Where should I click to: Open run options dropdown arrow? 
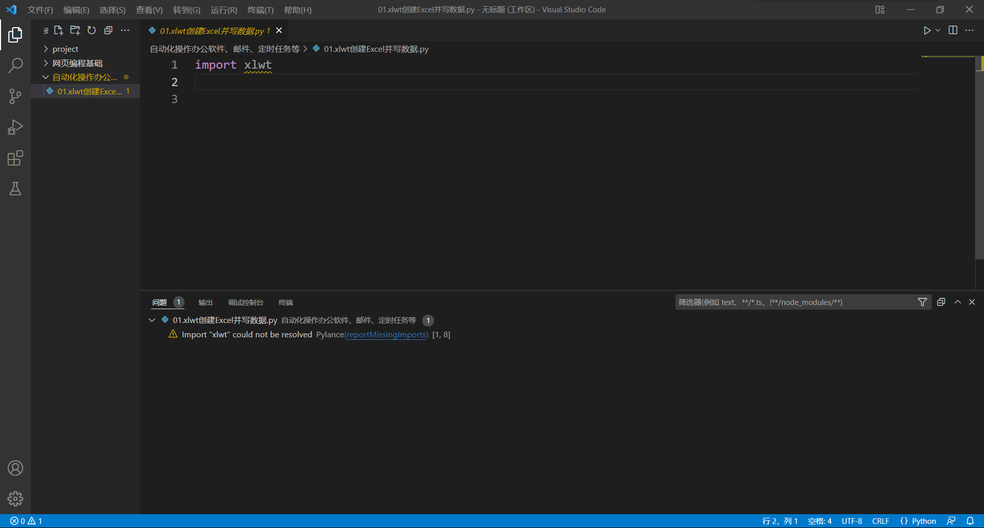click(x=938, y=31)
